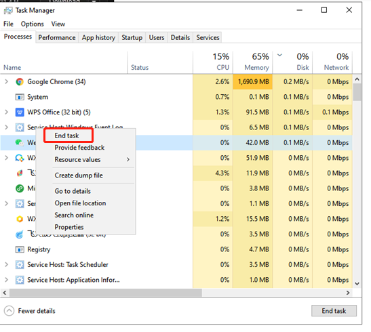Expand Service Host: Application Infor...

[x=7, y=280]
